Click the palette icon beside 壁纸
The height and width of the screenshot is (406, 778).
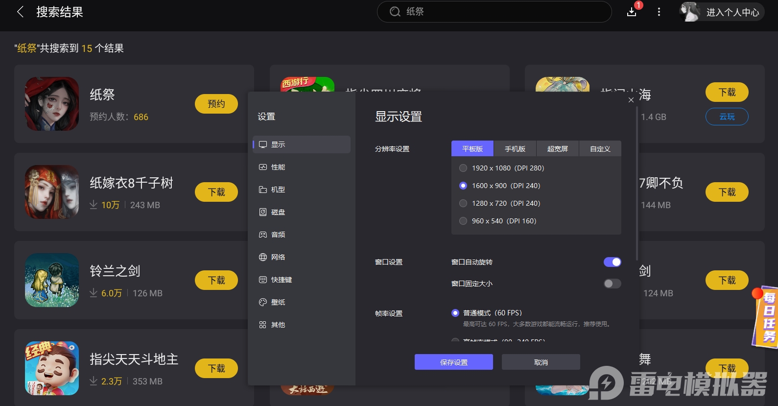(263, 302)
